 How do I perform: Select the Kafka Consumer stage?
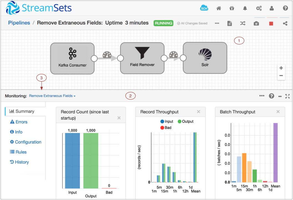(x=72, y=58)
